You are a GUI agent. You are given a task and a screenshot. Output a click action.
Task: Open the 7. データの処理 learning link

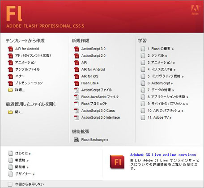click(161, 90)
